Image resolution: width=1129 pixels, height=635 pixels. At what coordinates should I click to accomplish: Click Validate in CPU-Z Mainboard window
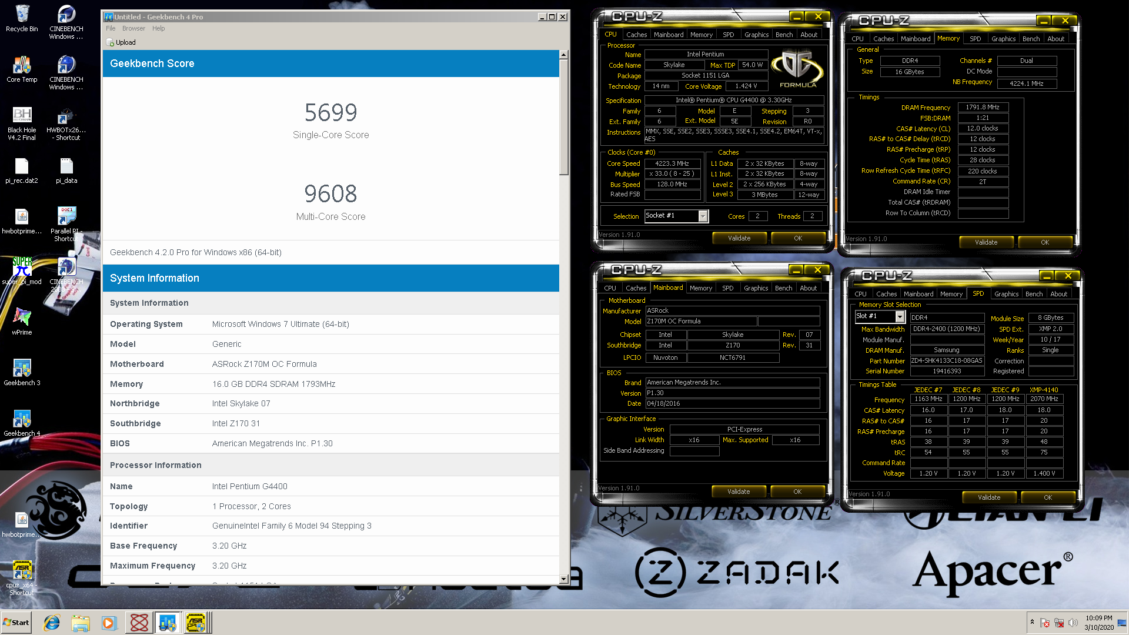tap(739, 492)
